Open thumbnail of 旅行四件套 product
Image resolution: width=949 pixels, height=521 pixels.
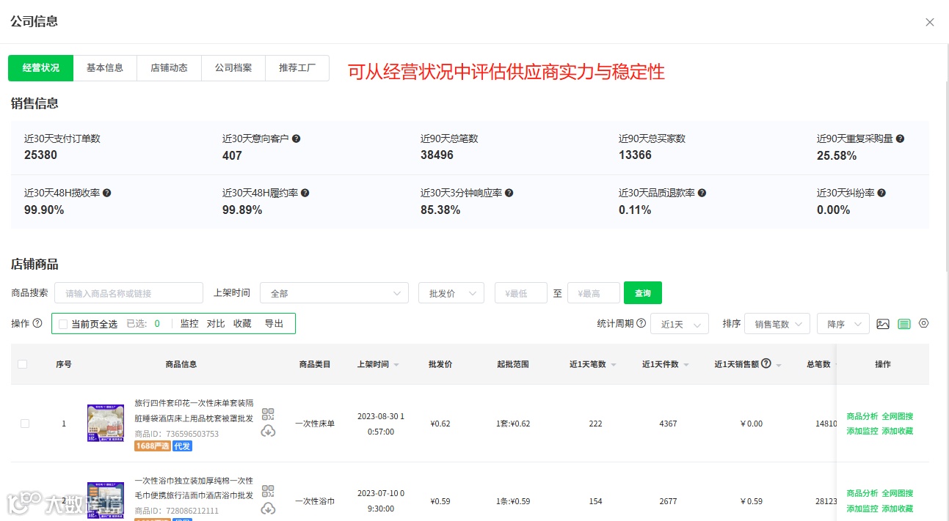106,423
